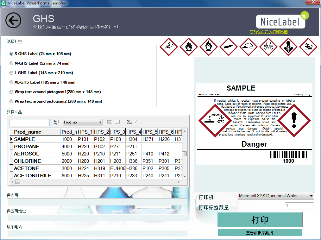Screen dimensions: 321x240
Task: Collapse the Prod_no column search dropdown arrow
Action: [x=101, y=122]
